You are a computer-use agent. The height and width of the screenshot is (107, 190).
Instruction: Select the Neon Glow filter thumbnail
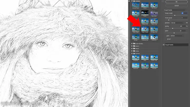click(x=154, y=13)
